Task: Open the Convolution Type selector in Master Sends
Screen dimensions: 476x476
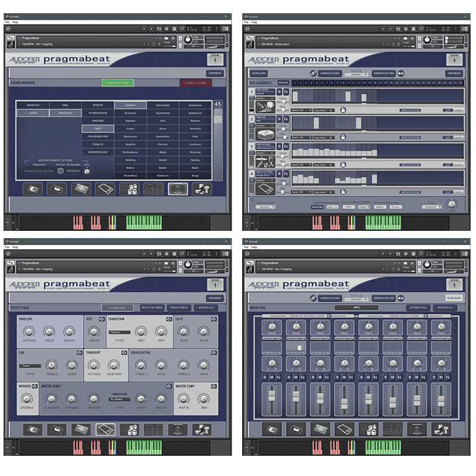Action: [x=120, y=399]
